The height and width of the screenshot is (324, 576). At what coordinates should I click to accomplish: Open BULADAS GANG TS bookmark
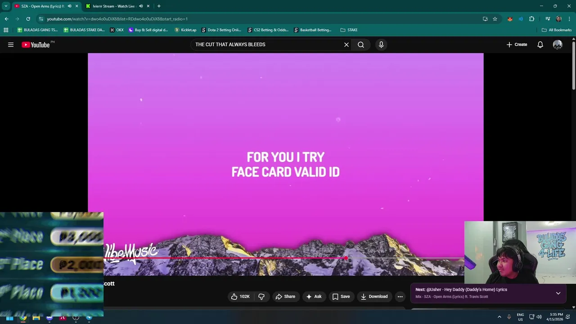37,30
